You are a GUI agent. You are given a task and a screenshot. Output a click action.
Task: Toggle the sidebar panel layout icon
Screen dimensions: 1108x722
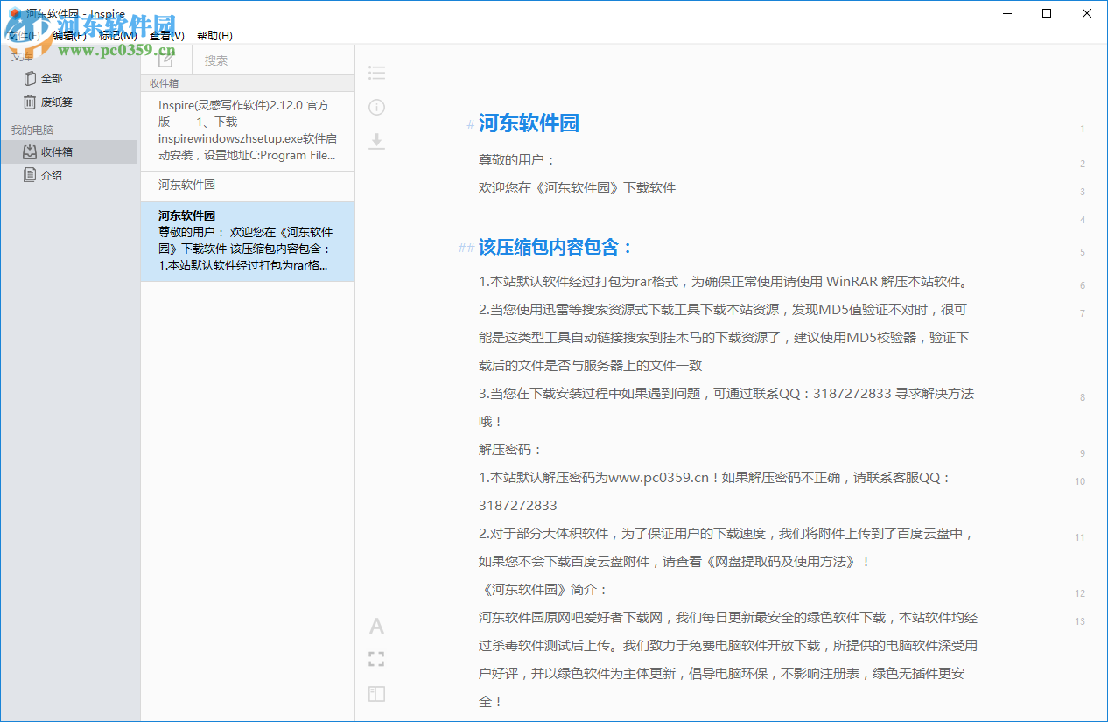point(376,694)
